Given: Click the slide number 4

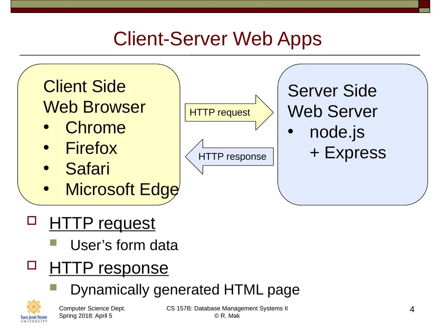Looking at the screenshot, I should 412,309.
